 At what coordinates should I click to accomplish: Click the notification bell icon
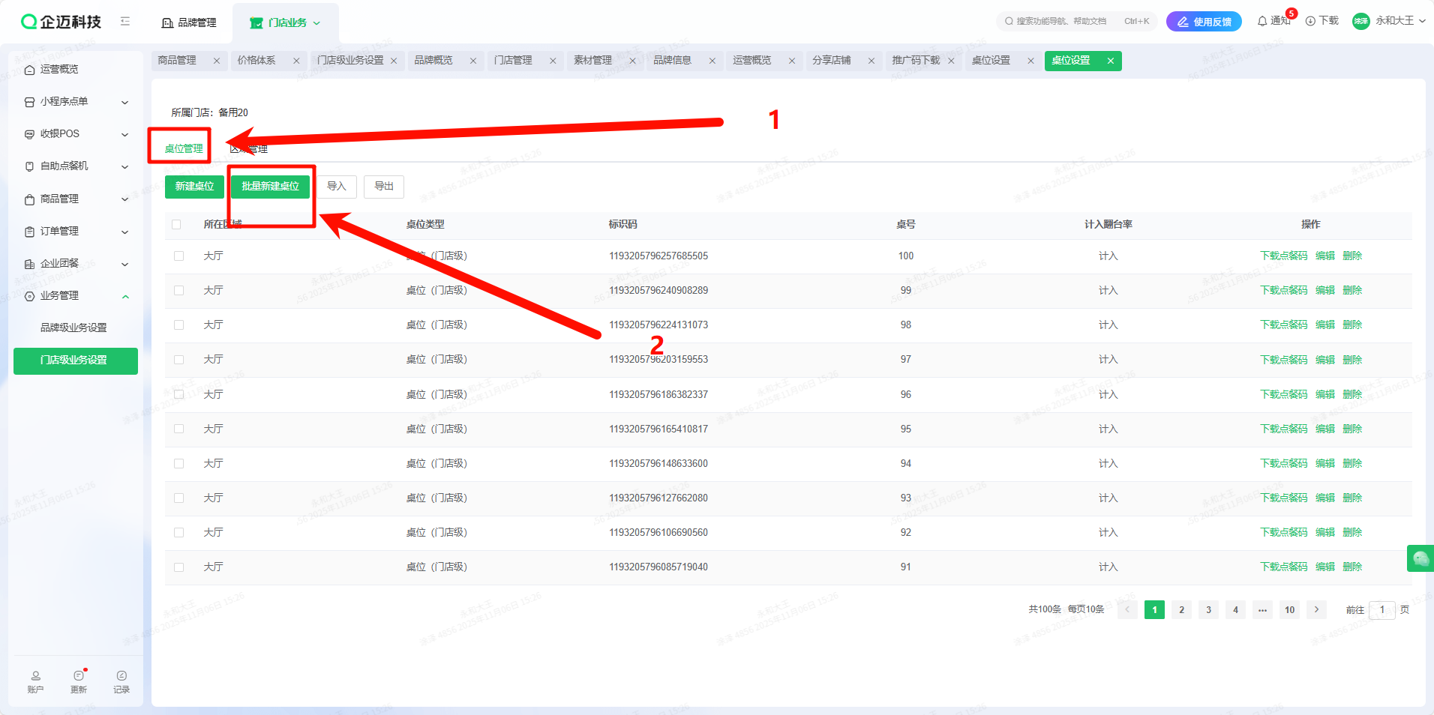[1263, 21]
